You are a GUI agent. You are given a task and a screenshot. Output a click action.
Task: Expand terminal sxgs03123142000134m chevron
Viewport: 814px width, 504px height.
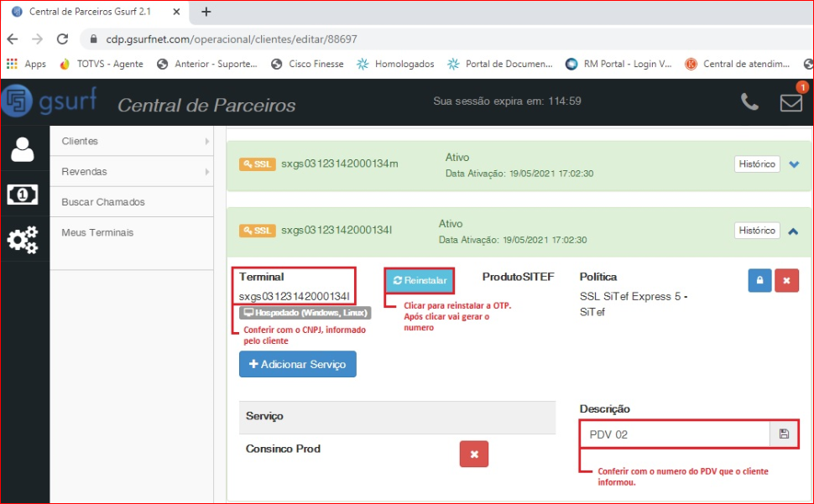click(794, 164)
